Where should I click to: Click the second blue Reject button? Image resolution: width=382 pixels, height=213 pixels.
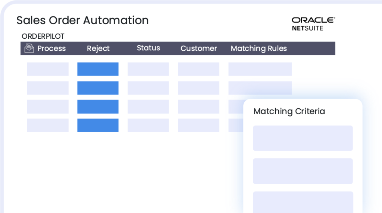[98, 88]
